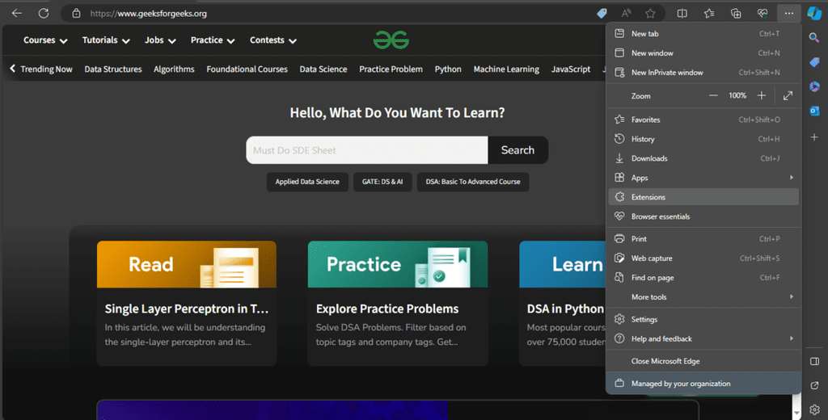Click the address bar URL
This screenshot has height=420, width=828.
click(x=149, y=14)
